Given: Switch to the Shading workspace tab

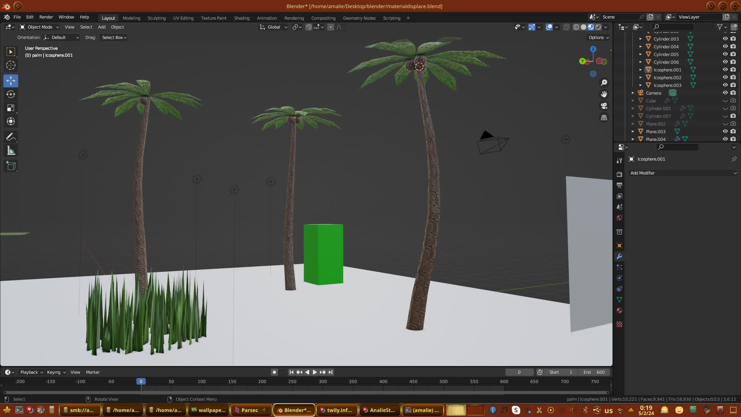Looking at the screenshot, I should tap(242, 18).
